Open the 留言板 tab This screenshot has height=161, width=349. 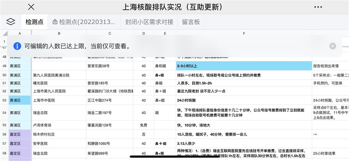(191, 22)
